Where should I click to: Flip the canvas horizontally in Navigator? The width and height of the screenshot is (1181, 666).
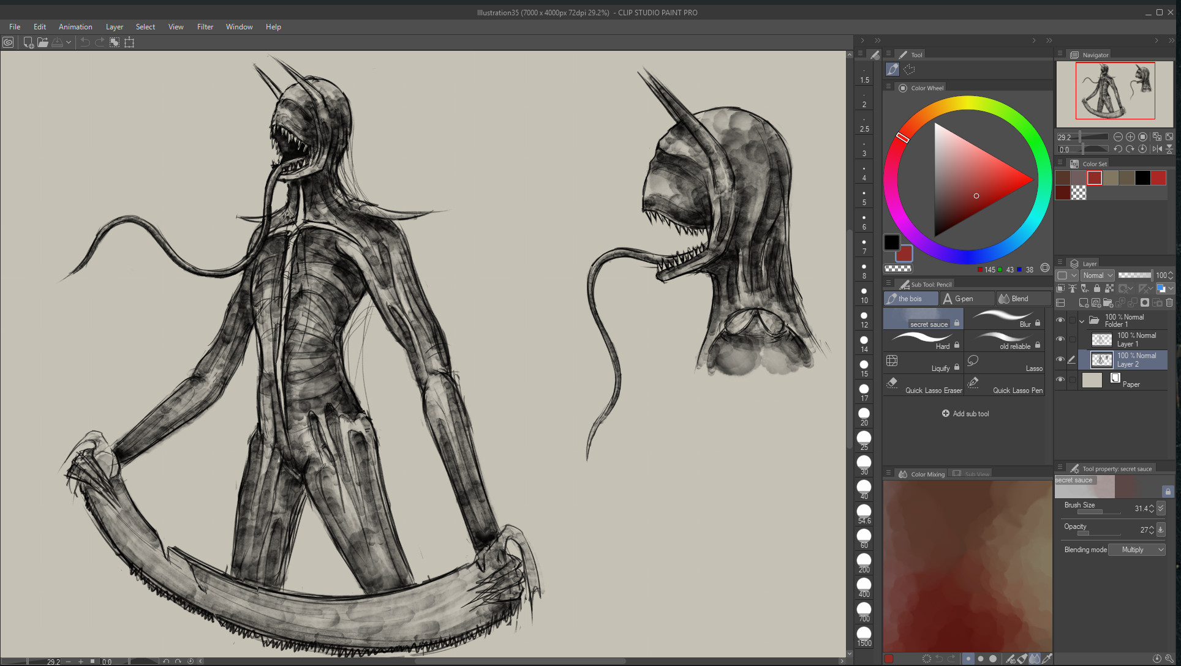coord(1157,149)
